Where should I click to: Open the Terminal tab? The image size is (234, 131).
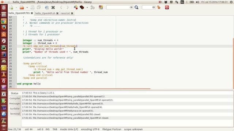click(x=15, y=114)
